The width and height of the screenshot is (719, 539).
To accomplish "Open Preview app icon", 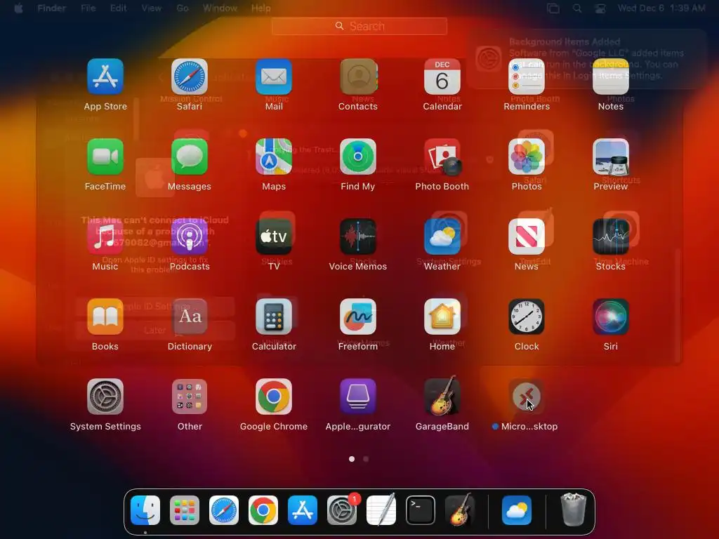I will click(x=611, y=157).
